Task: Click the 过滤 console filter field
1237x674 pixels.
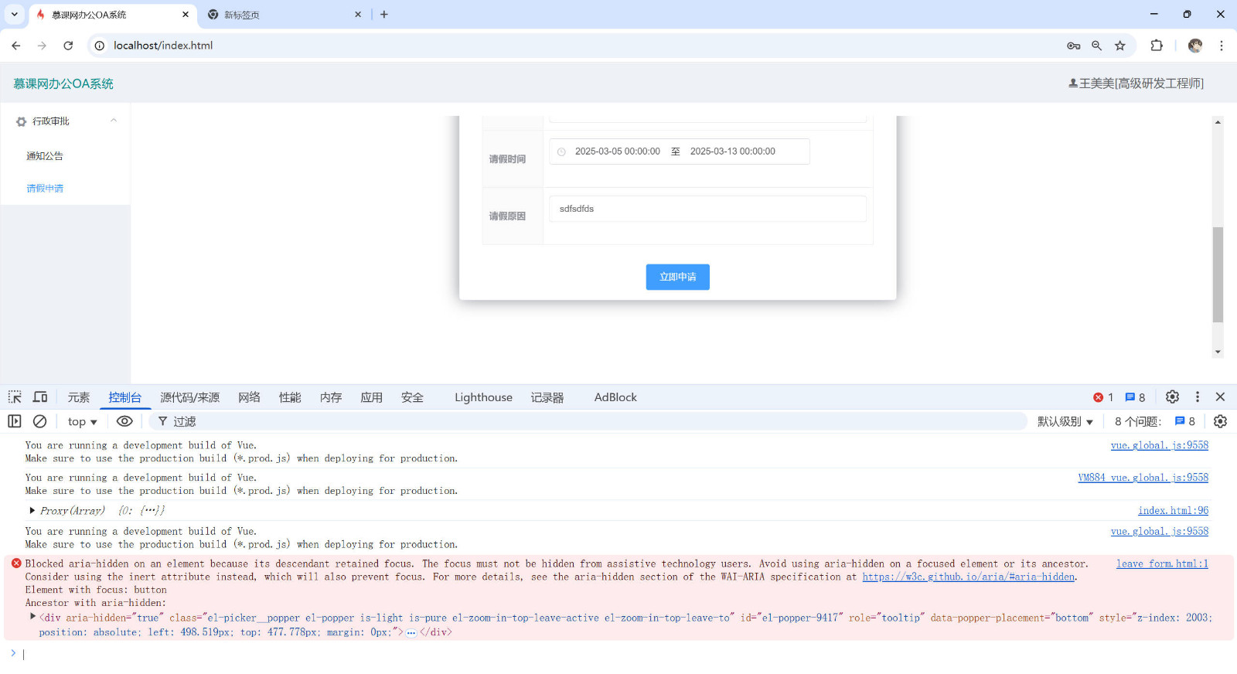Action: tap(588, 421)
